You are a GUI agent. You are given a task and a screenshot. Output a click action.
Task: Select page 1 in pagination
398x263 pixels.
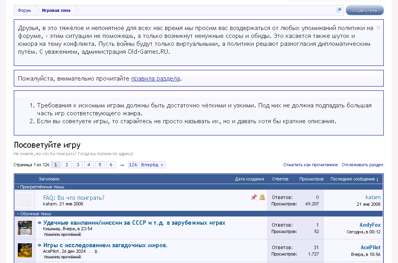[x=56, y=165]
